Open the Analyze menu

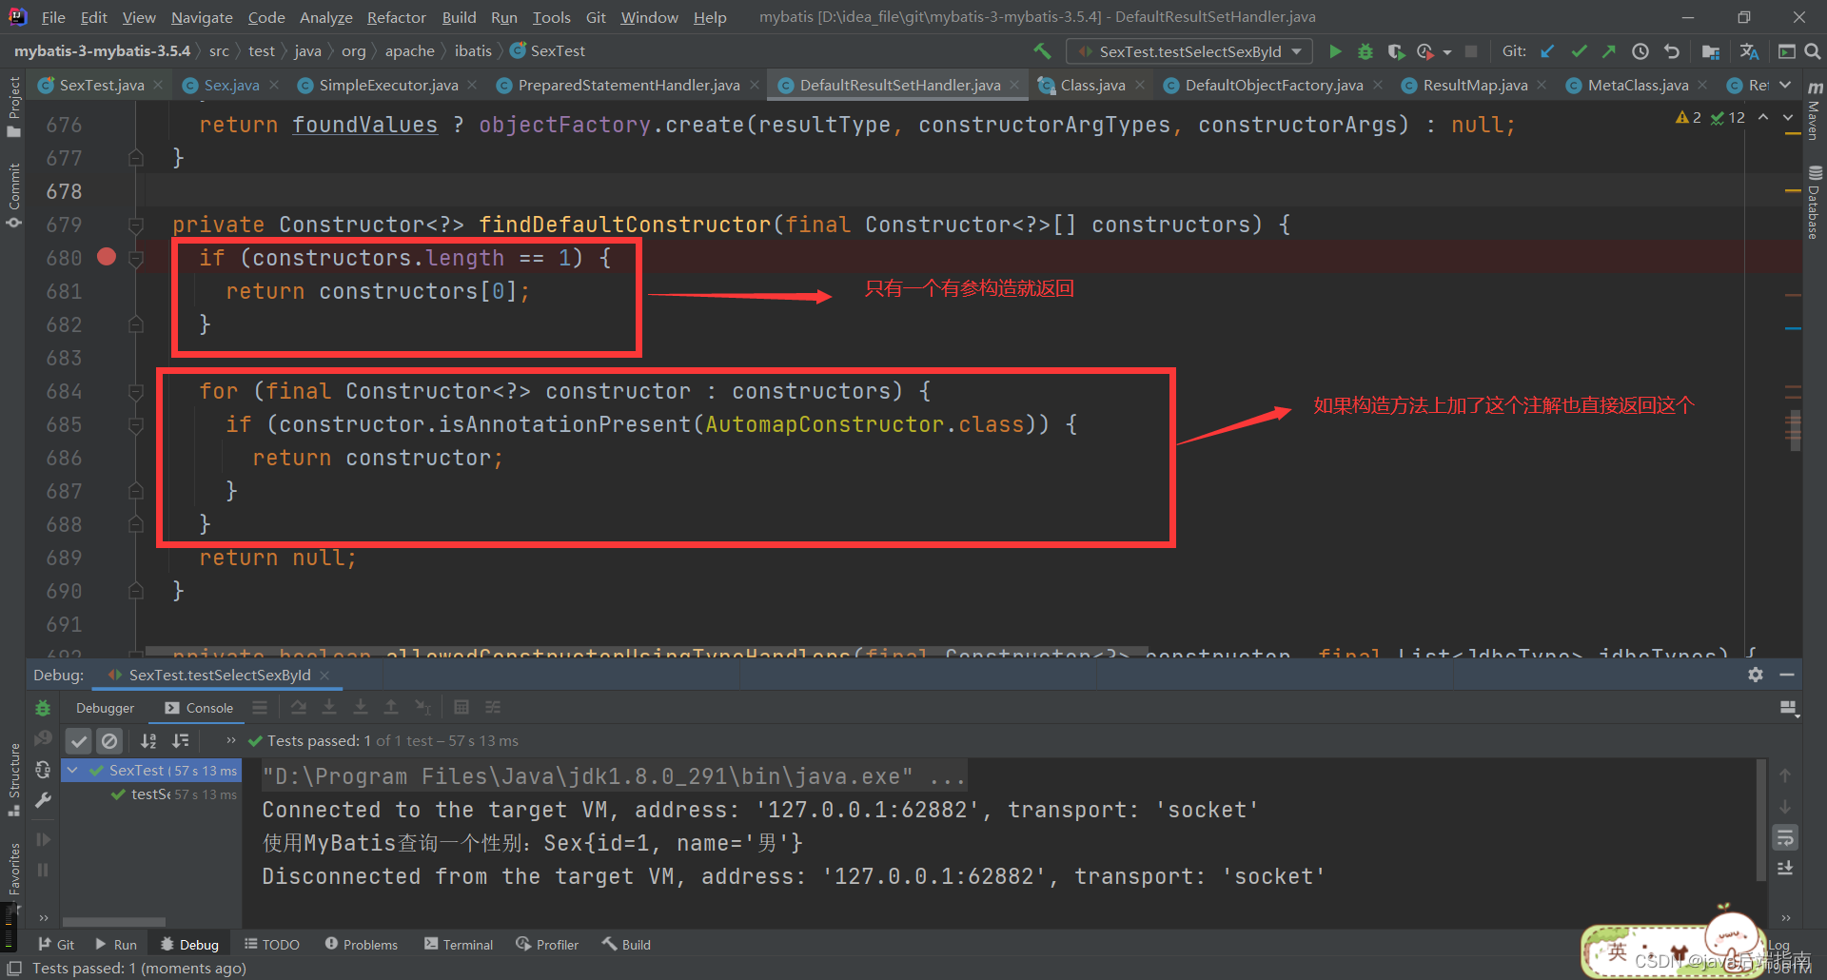pyautogui.click(x=325, y=17)
